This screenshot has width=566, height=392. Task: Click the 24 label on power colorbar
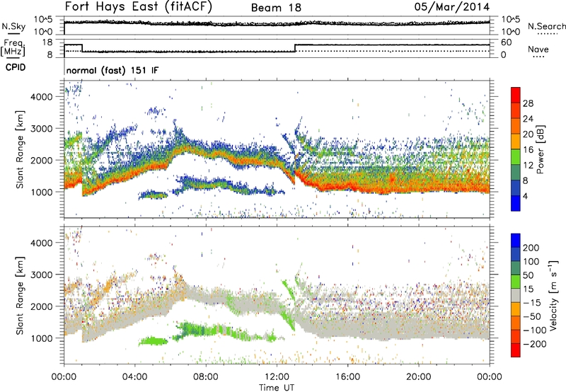tap(528, 119)
